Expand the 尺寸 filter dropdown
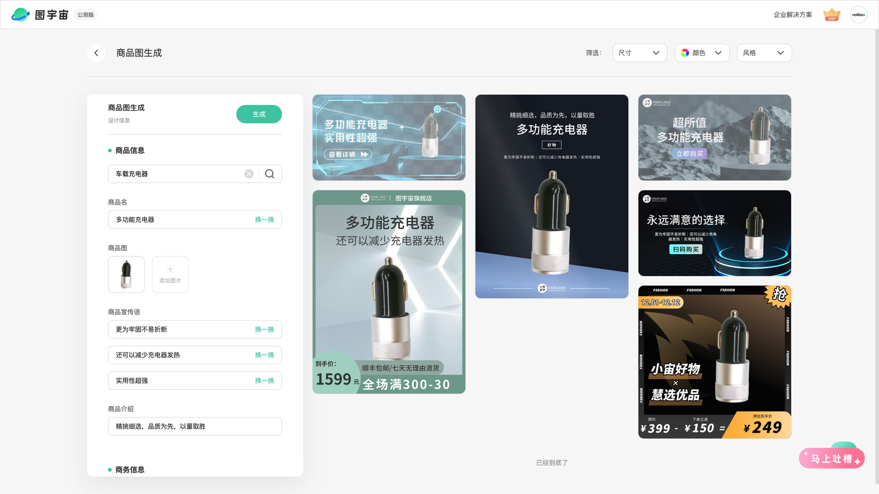The width and height of the screenshot is (879, 494). [640, 53]
